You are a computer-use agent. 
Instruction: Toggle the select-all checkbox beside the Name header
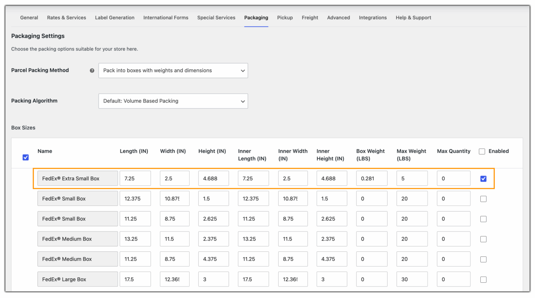click(26, 157)
